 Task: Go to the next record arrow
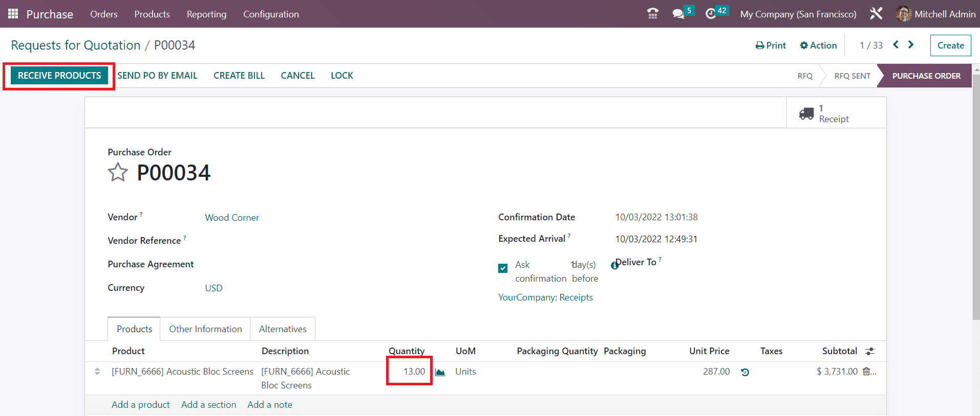[x=911, y=45]
